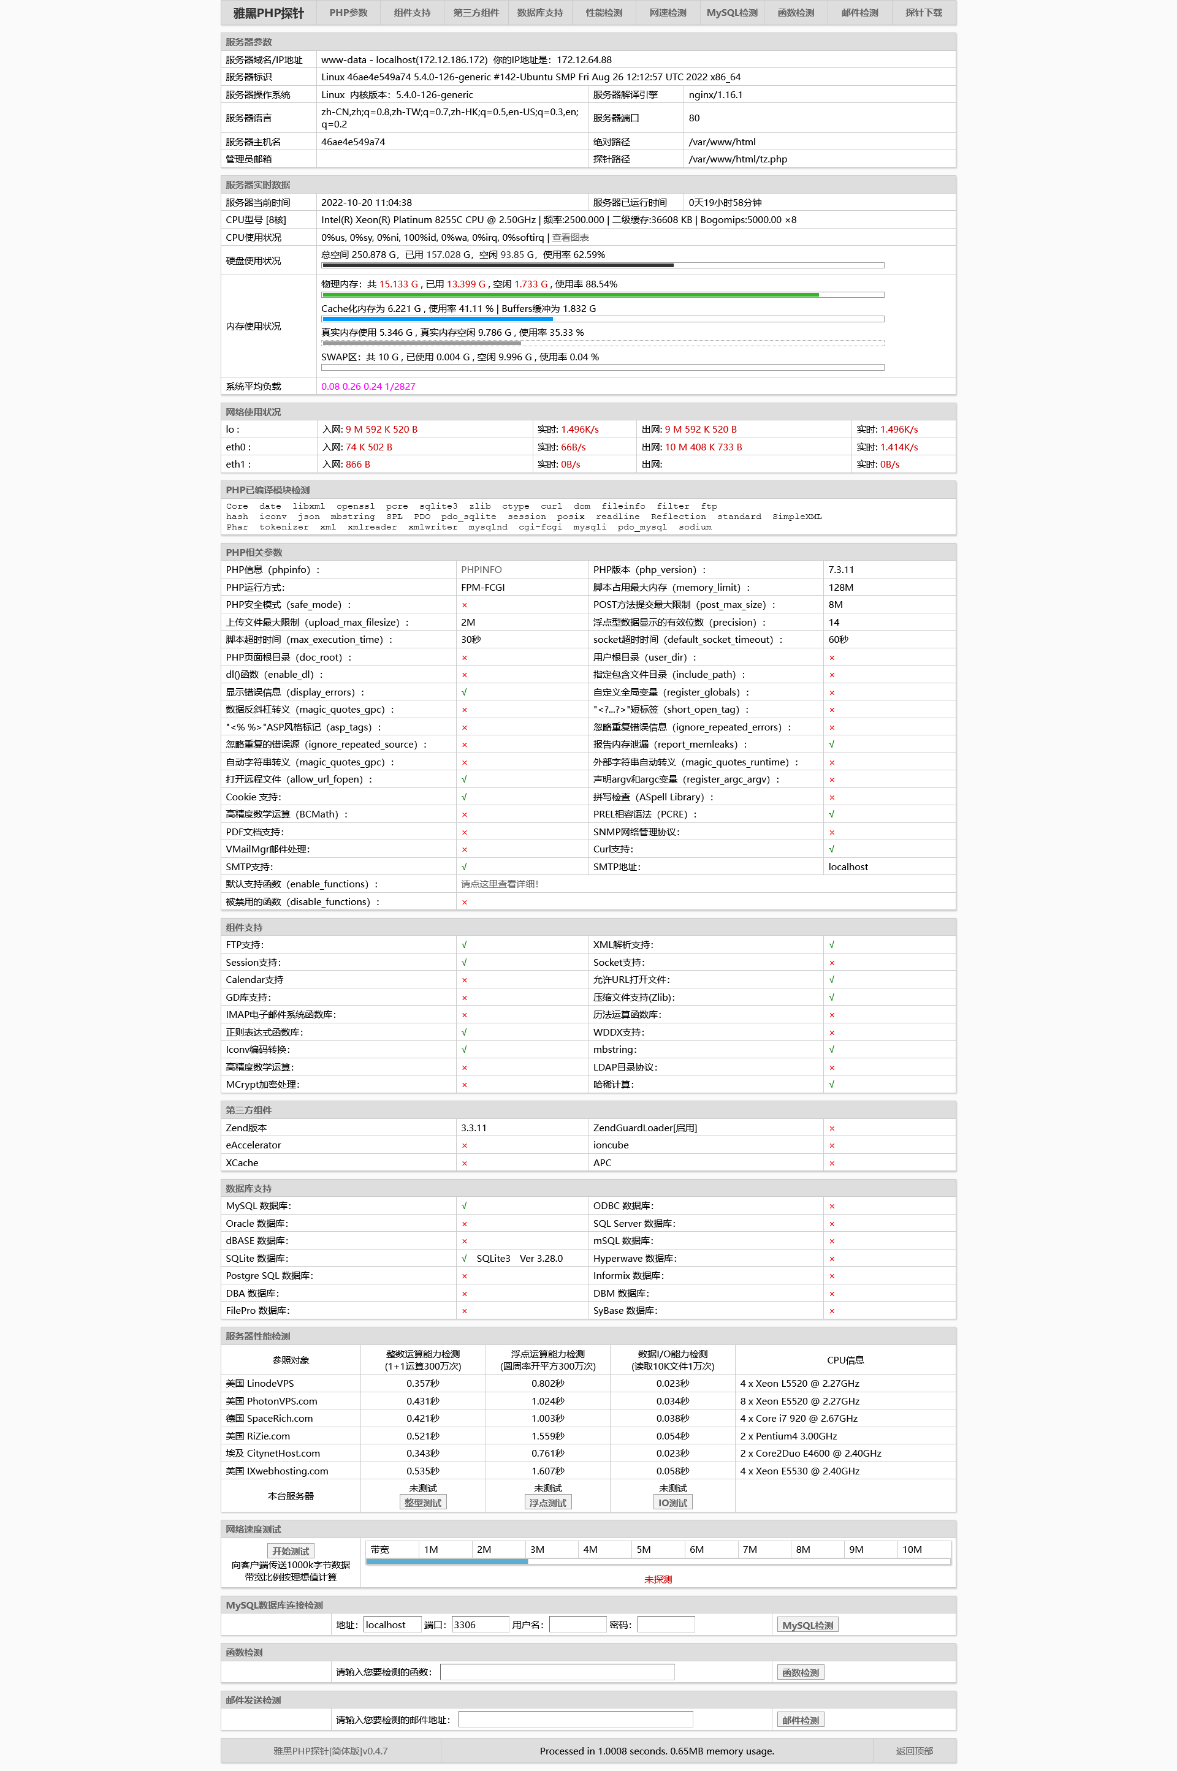Start the IO测试 benchmark
The image size is (1177, 1771).
[x=672, y=1503]
